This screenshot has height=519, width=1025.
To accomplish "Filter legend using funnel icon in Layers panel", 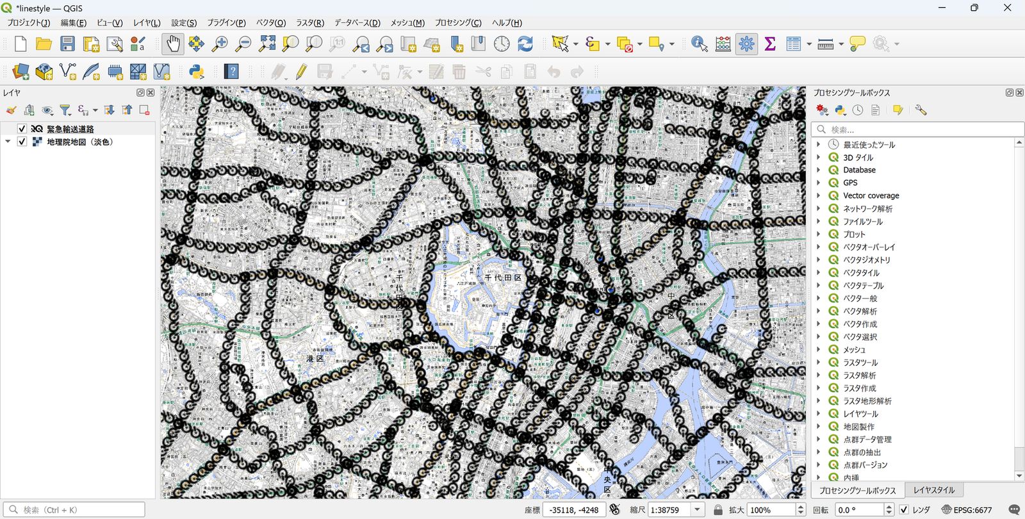I will pyautogui.click(x=65, y=110).
